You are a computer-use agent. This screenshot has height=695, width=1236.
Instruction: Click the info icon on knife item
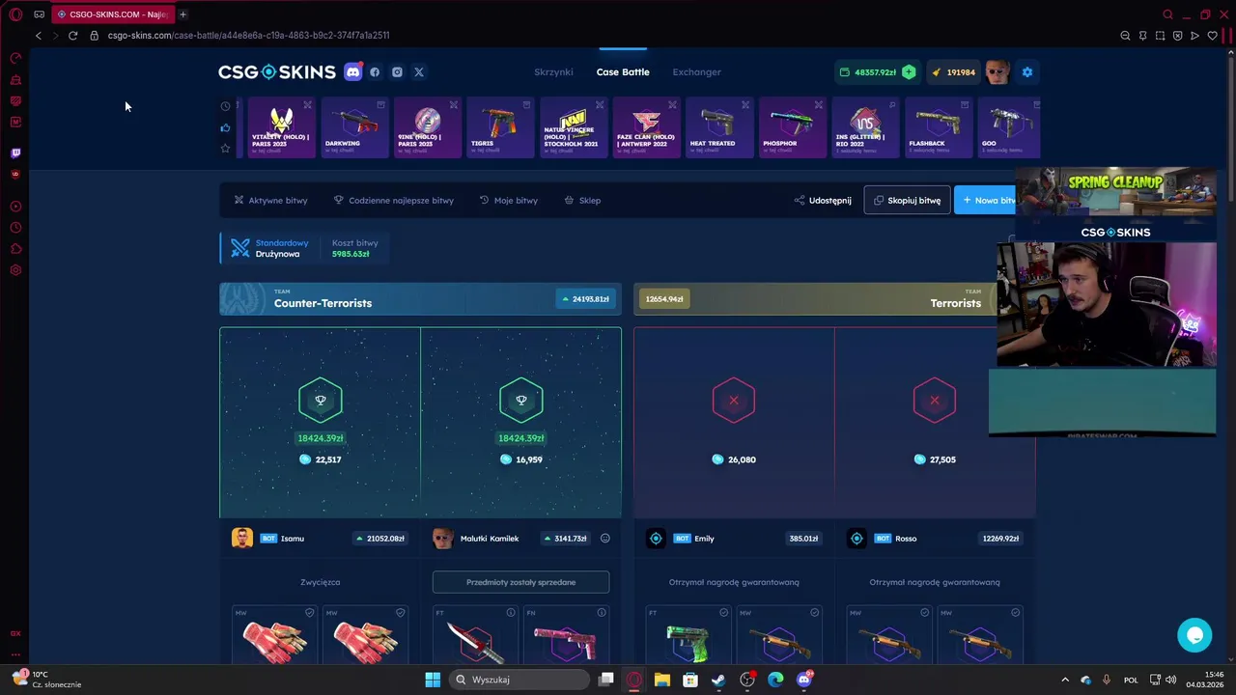click(x=511, y=612)
